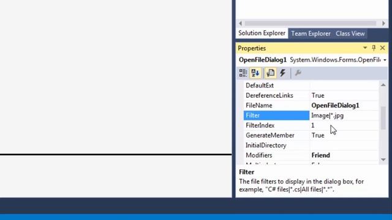Click the Modifiers value Friend

click(344, 155)
